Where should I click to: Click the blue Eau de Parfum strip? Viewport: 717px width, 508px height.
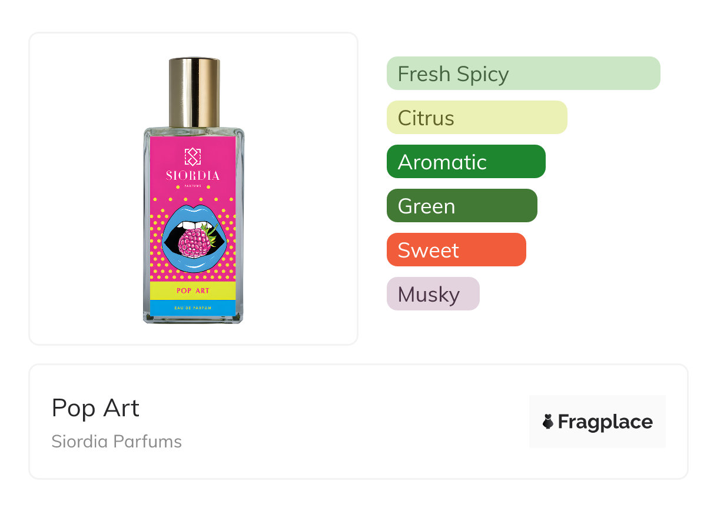tap(193, 308)
